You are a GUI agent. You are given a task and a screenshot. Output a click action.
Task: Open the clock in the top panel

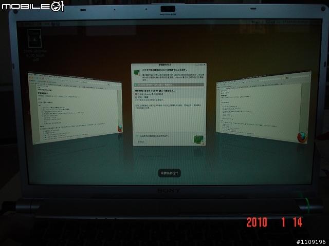[296, 22]
